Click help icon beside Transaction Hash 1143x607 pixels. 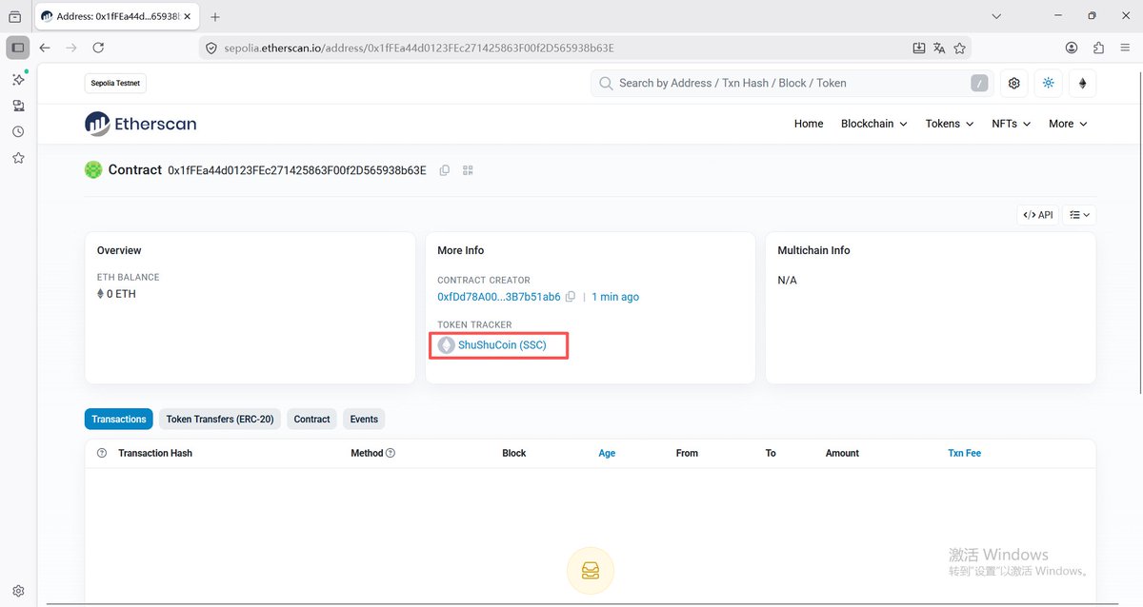102,453
